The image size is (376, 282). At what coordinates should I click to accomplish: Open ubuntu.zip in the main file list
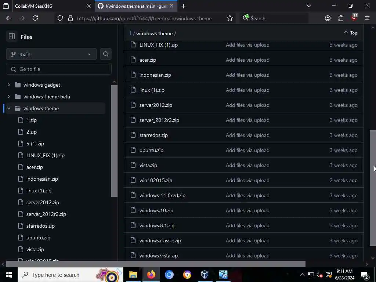151,150
